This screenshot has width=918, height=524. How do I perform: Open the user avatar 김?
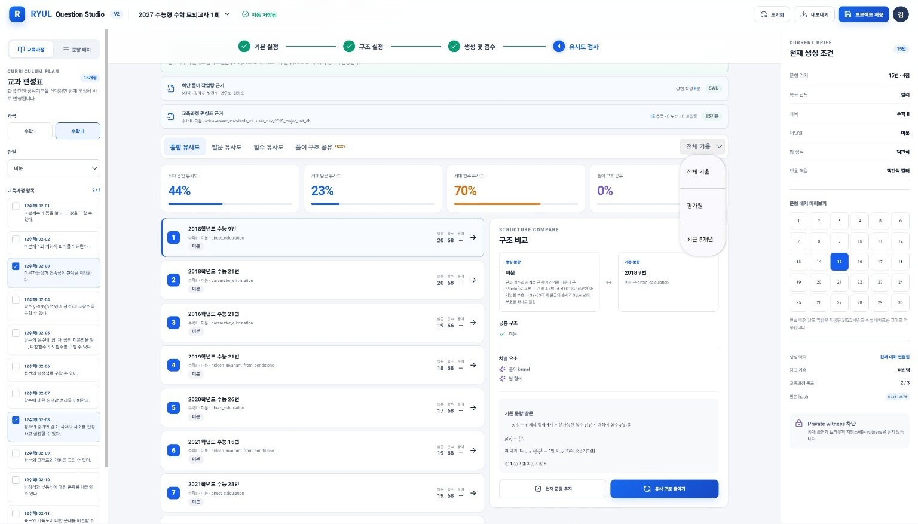[x=901, y=14]
